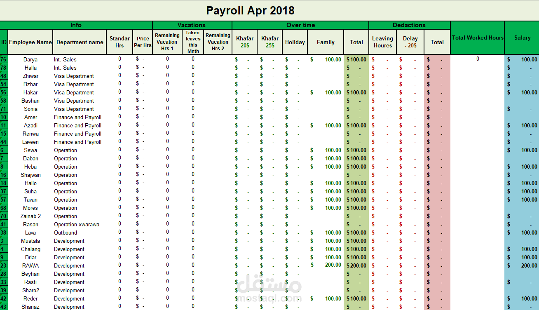Select Hakar's Total cell showing $100.00
Viewport: 539px width, 310px height.
coord(356,92)
